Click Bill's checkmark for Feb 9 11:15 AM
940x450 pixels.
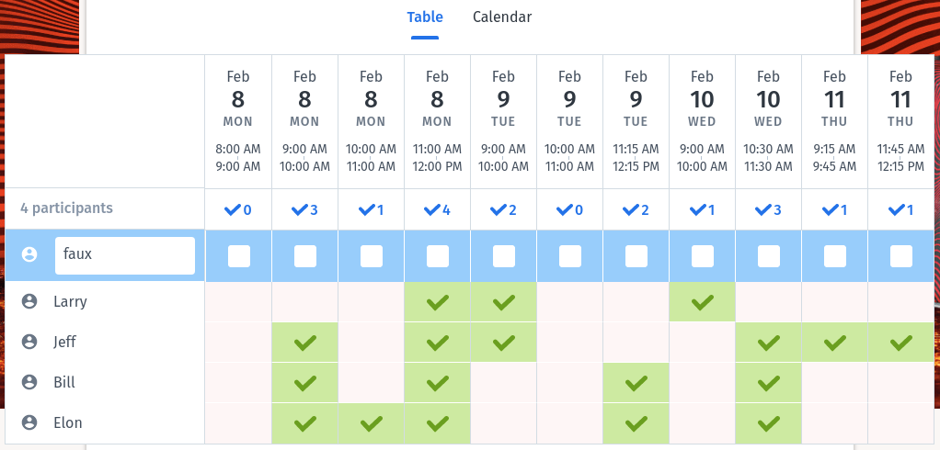pyautogui.click(x=636, y=382)
